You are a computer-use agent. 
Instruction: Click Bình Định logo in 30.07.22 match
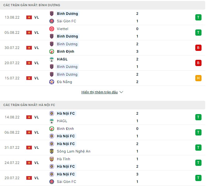[x=52, y=51]
